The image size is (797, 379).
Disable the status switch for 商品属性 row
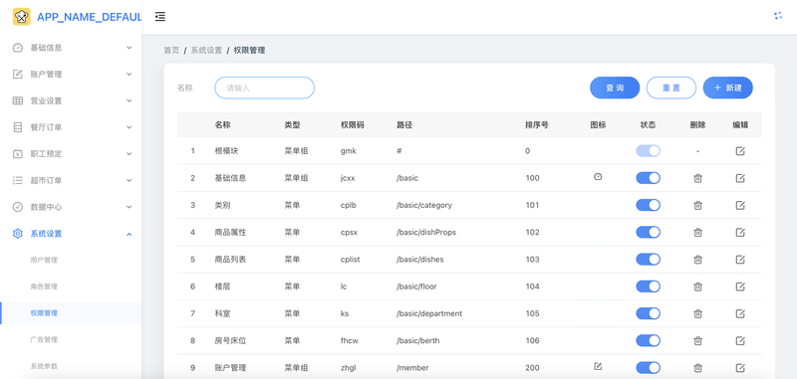click(x=649, y=232)
